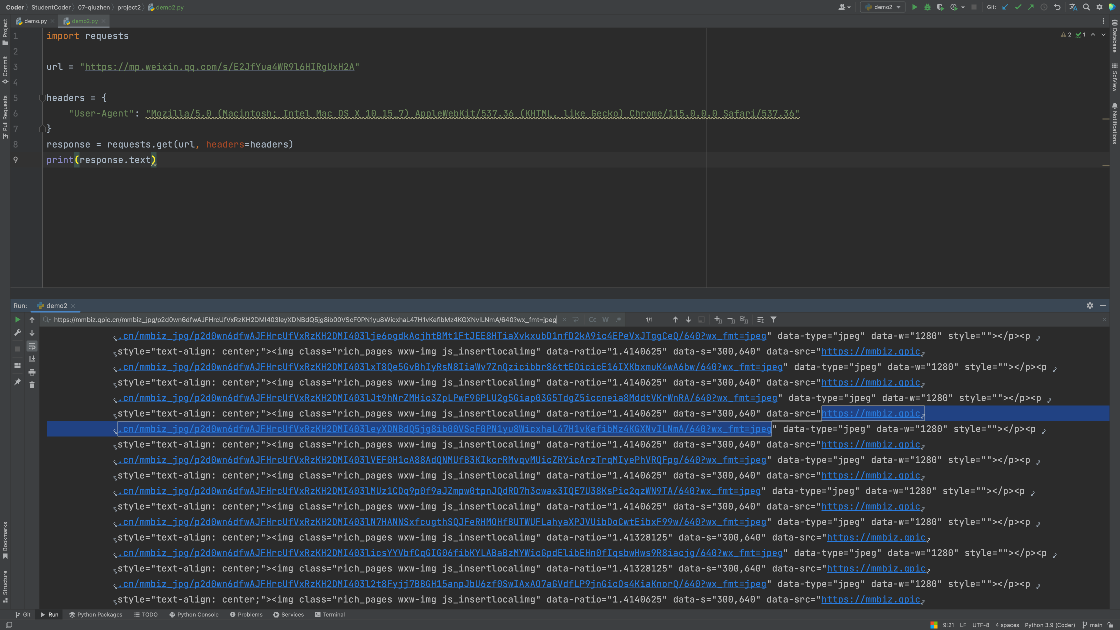Push commits with green Git arrow
Screen dimensions: 1120x630
coord(1031,7)
